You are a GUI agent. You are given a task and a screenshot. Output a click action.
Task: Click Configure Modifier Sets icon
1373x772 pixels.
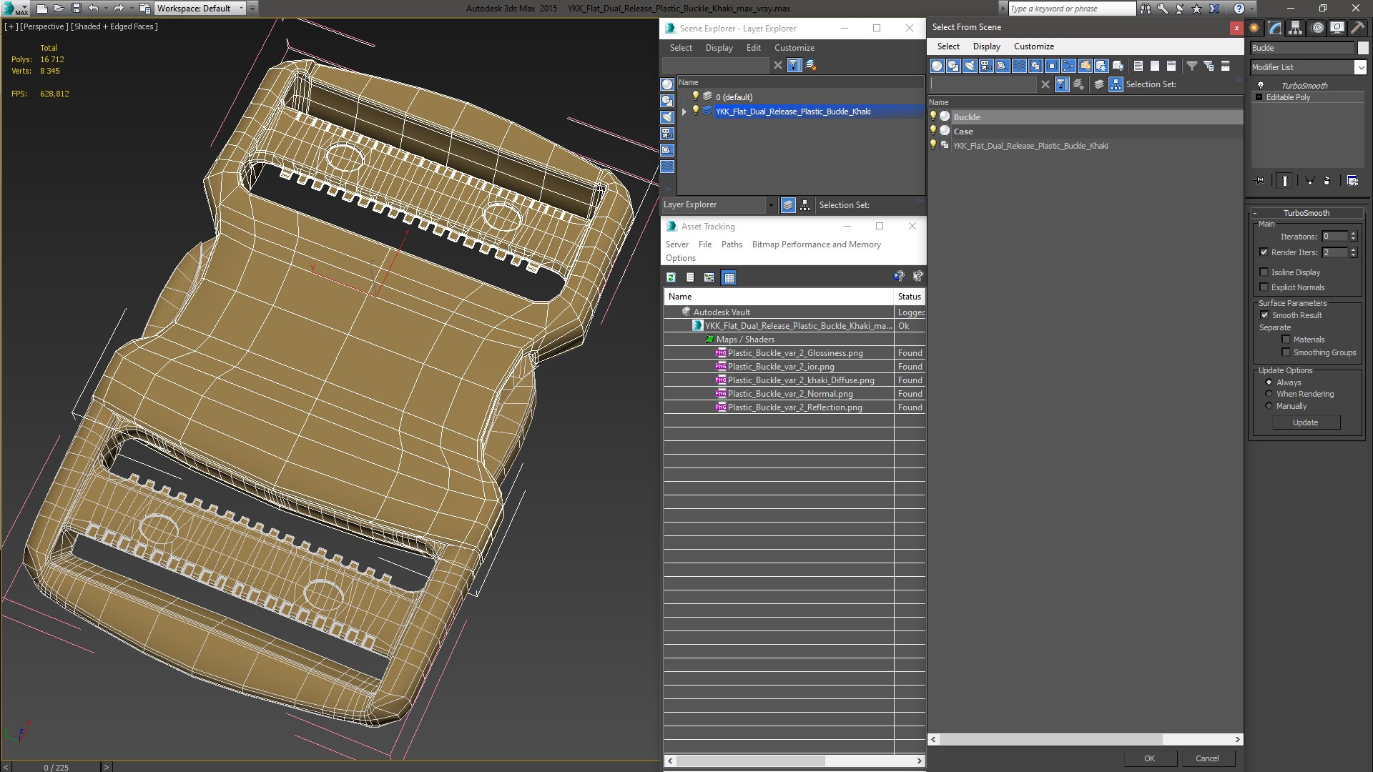pos(1352,181)
